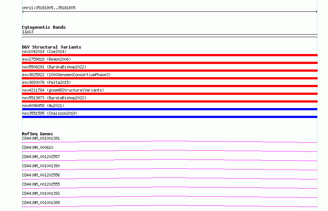Select transcript CD44|NM_001001391 label
The image size is (328, 211).
[x=41, y=138]
